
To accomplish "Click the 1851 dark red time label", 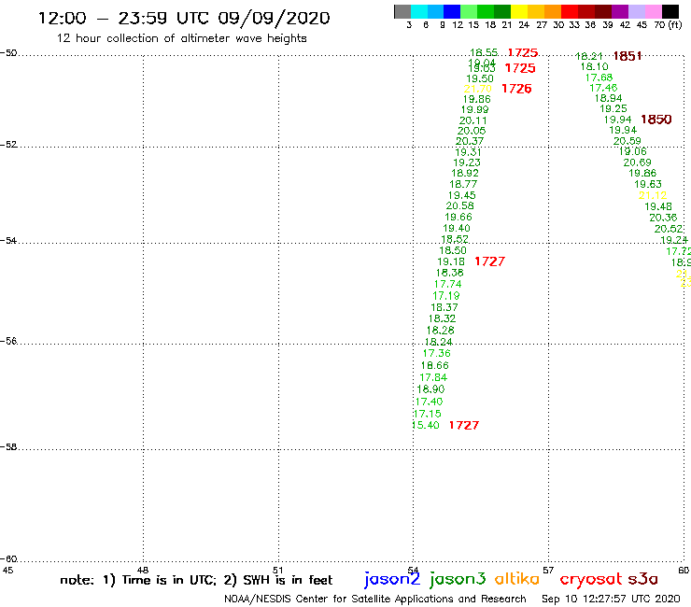I will tap(628, 56).
